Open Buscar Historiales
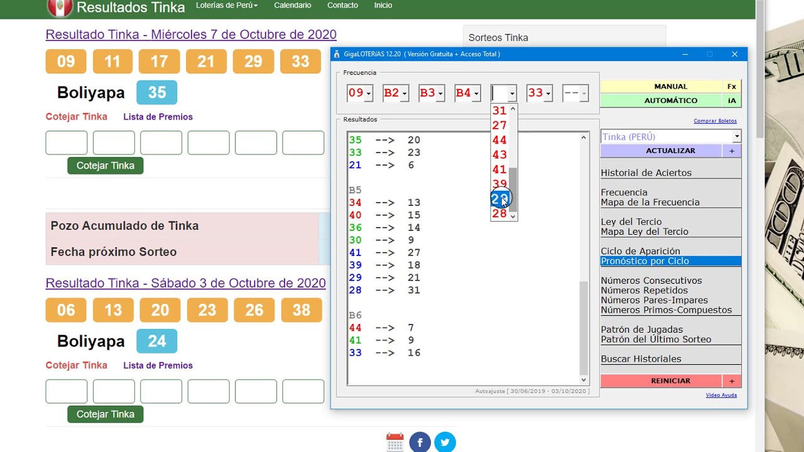The image size is (804, 452). [641, 359]
